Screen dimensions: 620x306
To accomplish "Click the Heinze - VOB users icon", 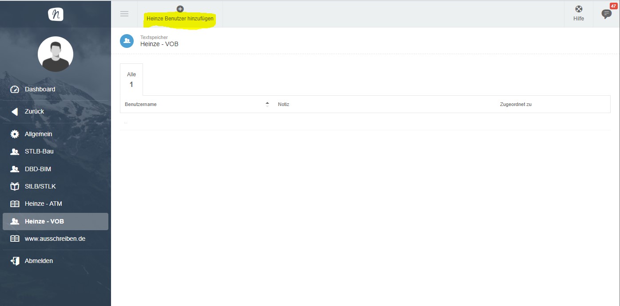I will (15, 221).
